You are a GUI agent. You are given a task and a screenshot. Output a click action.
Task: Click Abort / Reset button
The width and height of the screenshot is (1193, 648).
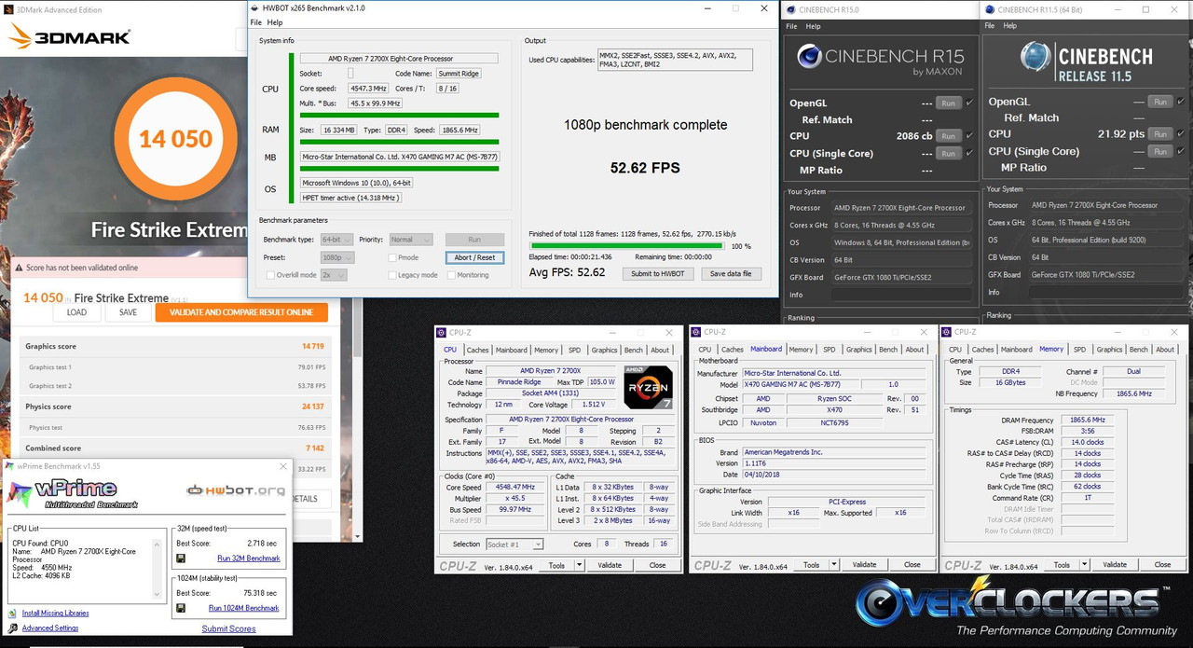pos(474,257)
